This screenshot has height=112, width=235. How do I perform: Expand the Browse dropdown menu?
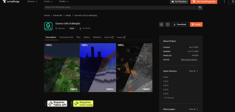click(32, 2)
